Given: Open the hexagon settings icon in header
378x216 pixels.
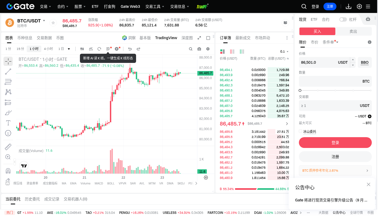Looking at the screenshot, I should click(x=359, y=6).
